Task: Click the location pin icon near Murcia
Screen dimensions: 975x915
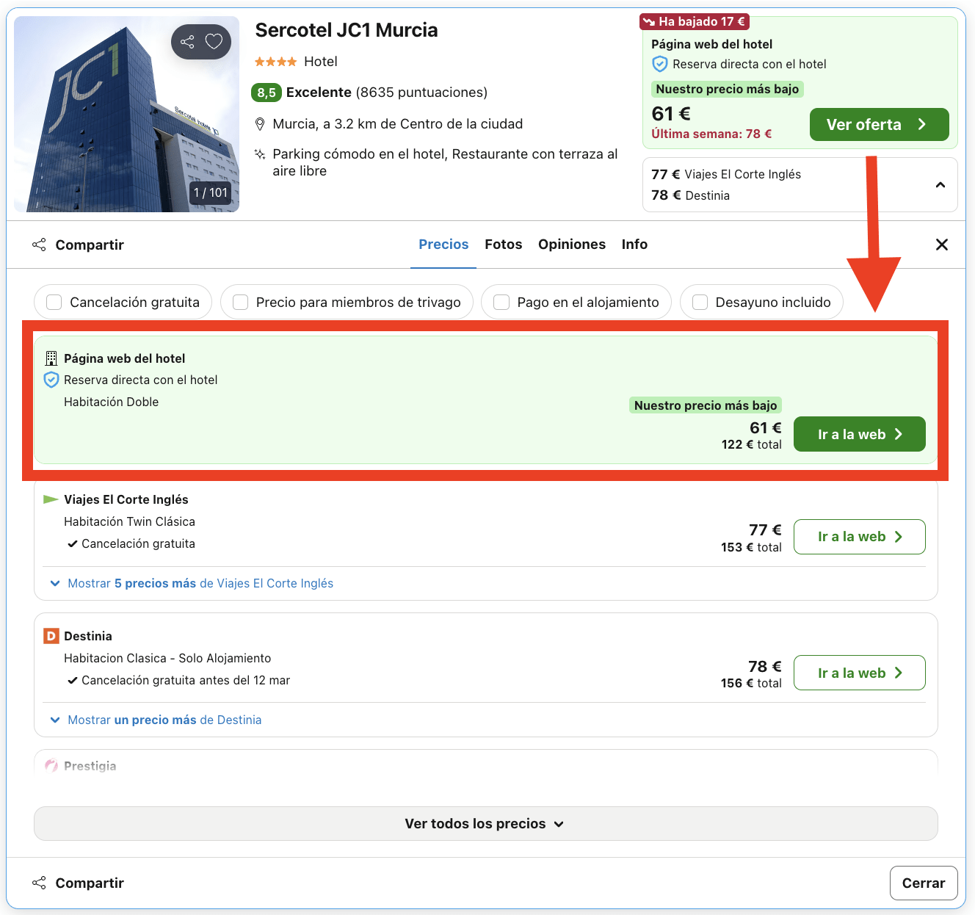Action: coord(259,124)
